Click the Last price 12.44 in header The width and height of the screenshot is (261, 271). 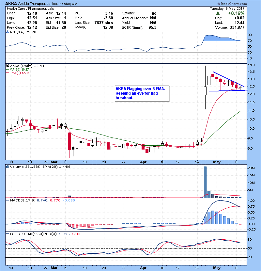[x=239, y=23]
